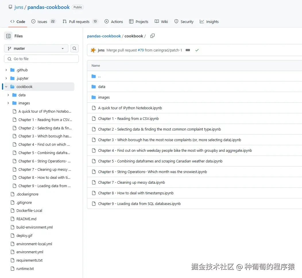The height and width of the screenshot is (278, 302).
Task: Expand the .github folder chevron
Action: pos(6,70)
